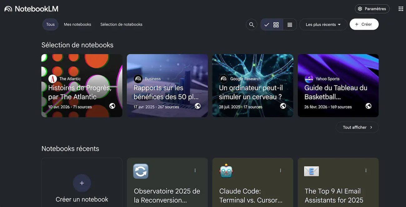Click the dropdown arrow next to Les plus récents
Viewport: 406px width, 207px height.
coord(339,25)
